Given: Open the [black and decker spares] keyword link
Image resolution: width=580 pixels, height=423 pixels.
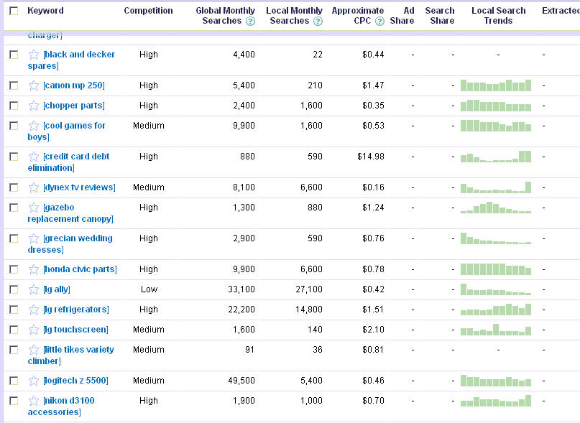Looking at the screenshot, I should [x=71, y=60].
